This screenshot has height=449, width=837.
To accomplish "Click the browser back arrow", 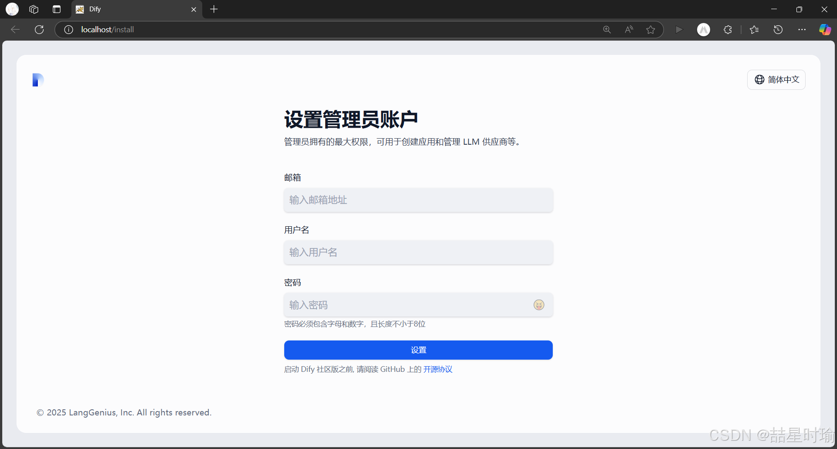I will coord(15,30).
